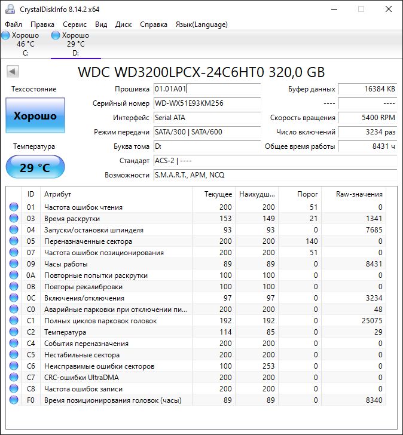Open the Язык(Language) menu

point(202,24)
